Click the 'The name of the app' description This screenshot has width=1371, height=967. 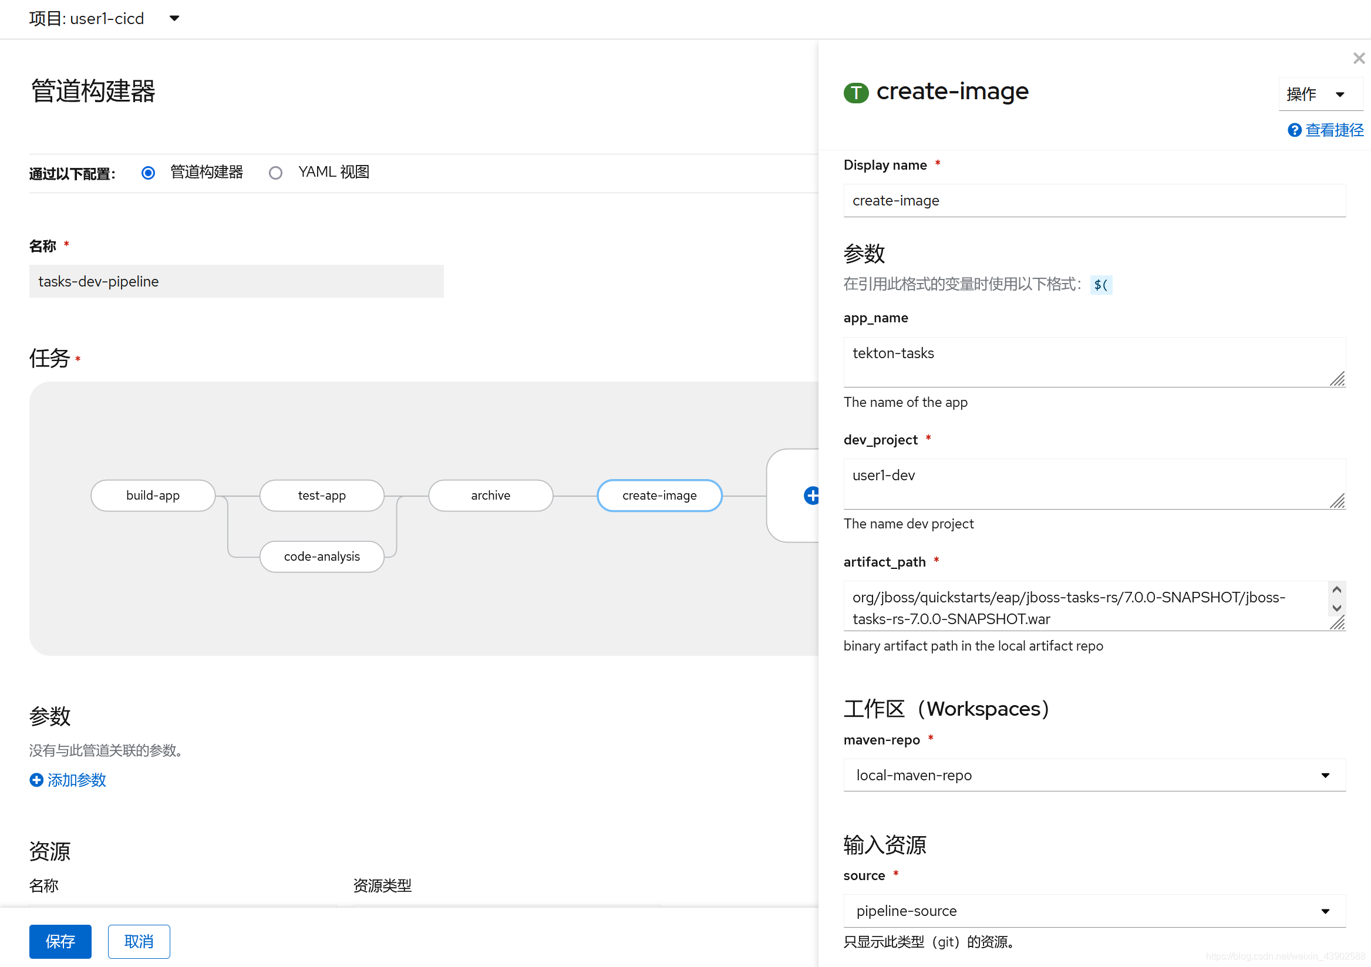(x=905, y=402)
